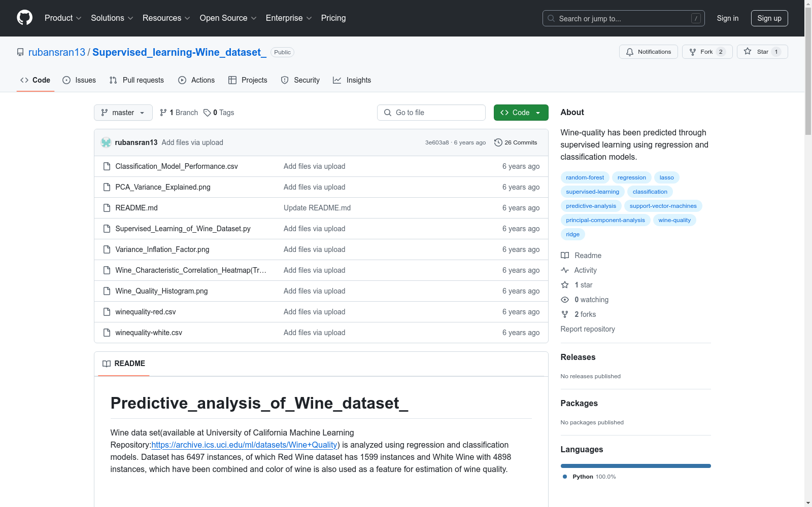The width and height of the screenshot is (812, 507).
Task: Click file icon for README.md
Action: coord(107,208)
